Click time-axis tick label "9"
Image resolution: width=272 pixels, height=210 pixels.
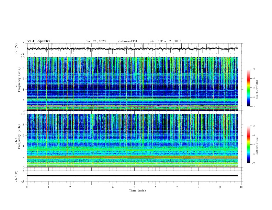220,187
